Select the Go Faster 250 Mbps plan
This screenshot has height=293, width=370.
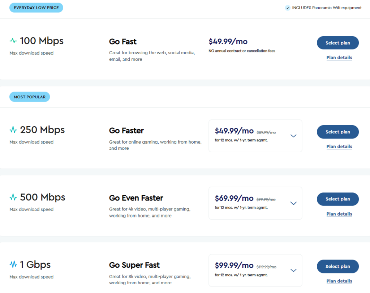click(338, 132)
